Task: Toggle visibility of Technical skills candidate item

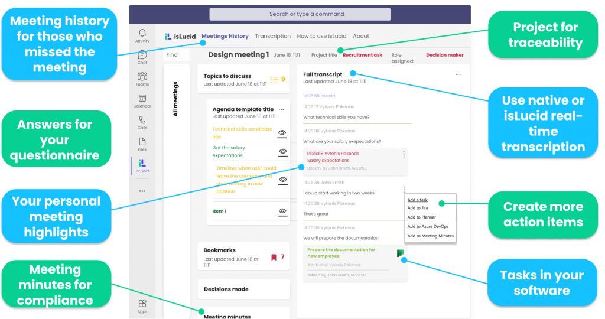Action: (x=282, y=134)
